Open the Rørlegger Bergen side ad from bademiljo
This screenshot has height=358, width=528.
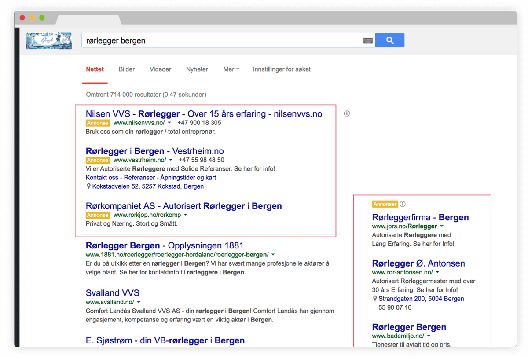click(x=409, y=327)
